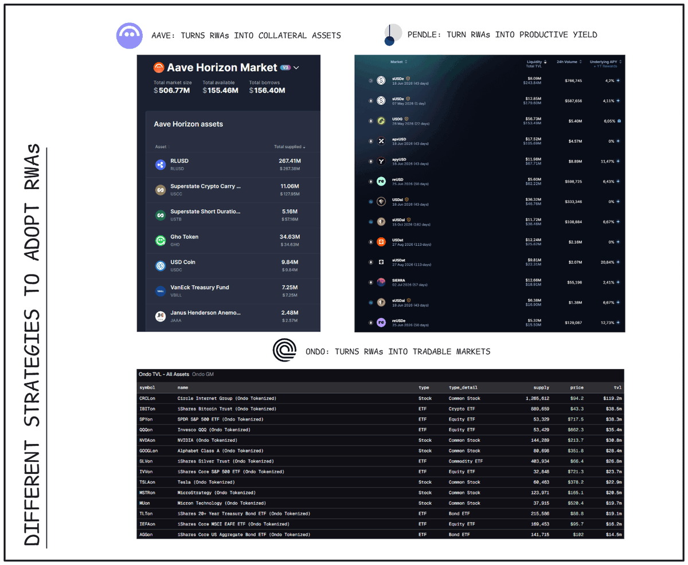Click the RLUSD token icon
688x565 pixels.
click(x=161, y=164)
